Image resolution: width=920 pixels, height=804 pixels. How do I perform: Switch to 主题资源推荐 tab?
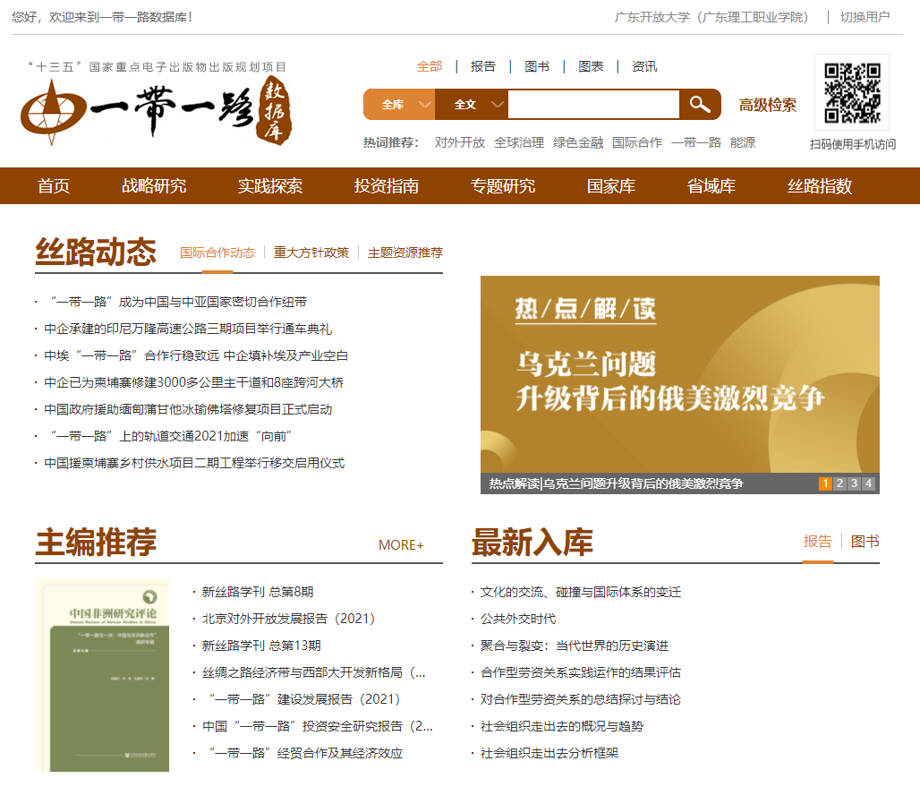point(405,253)
